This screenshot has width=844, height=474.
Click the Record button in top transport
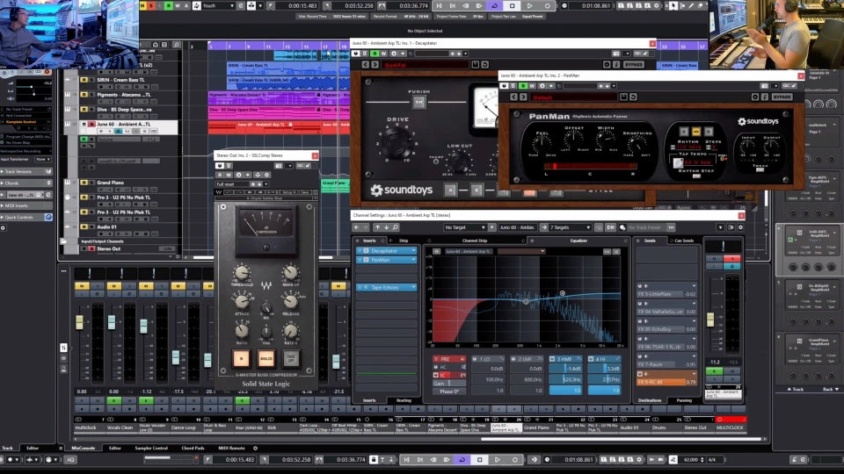[x=548, y=6]
